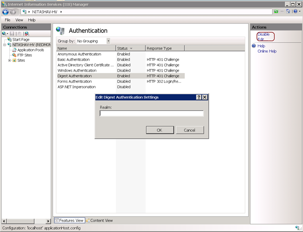The image size is (303, 232).
Task: Click Connections pane scrollbar left arrow
Action: [x=4, y=221]
